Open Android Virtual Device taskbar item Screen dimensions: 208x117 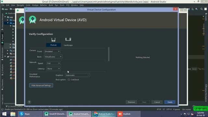pyautogui.click(x=79, y=114)
